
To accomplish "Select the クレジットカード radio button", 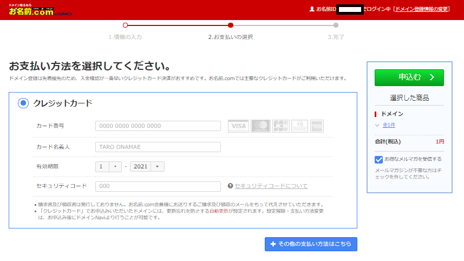I will point(23,103).
